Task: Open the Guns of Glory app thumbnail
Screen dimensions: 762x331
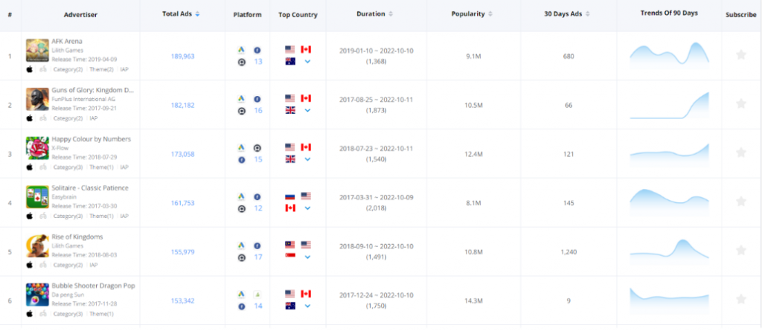Action: tap(37, 99)
